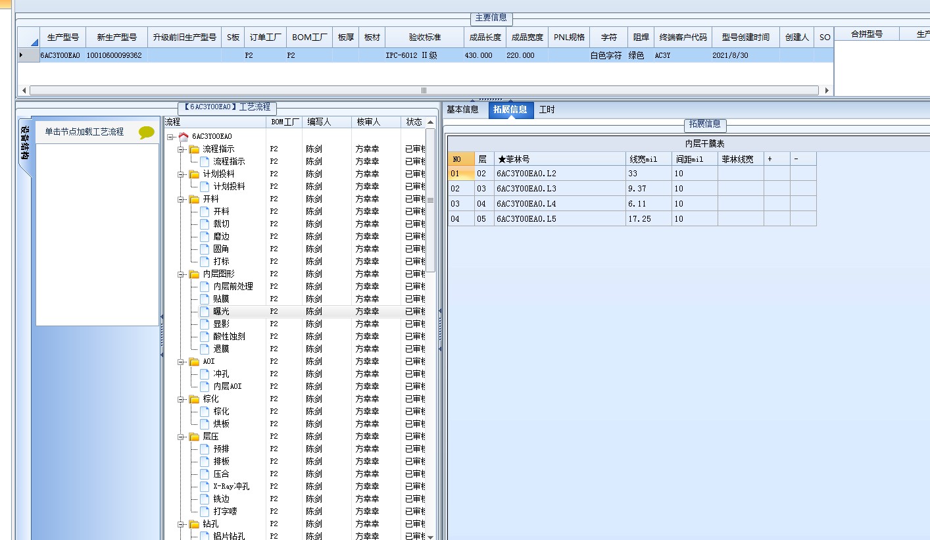Click the yellow speech bubble icon

pos(147,132)
